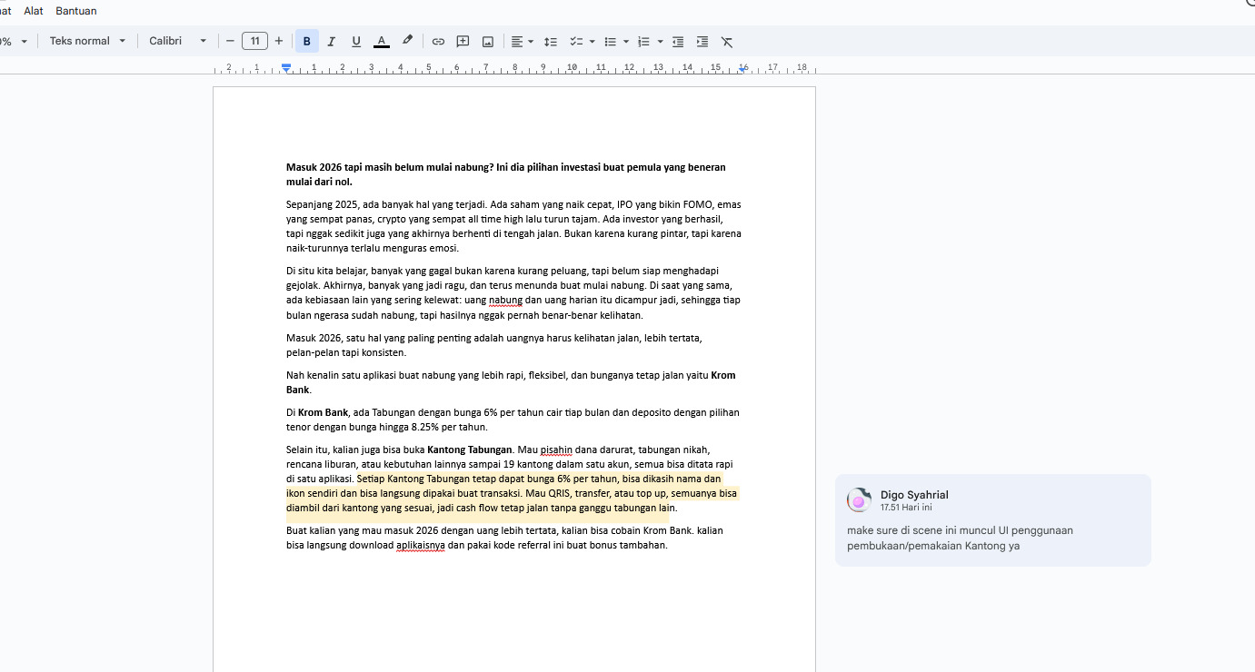Viewport: 1255px width, 672px height.
Task: Open the text color picker
Action: point(382,41)
